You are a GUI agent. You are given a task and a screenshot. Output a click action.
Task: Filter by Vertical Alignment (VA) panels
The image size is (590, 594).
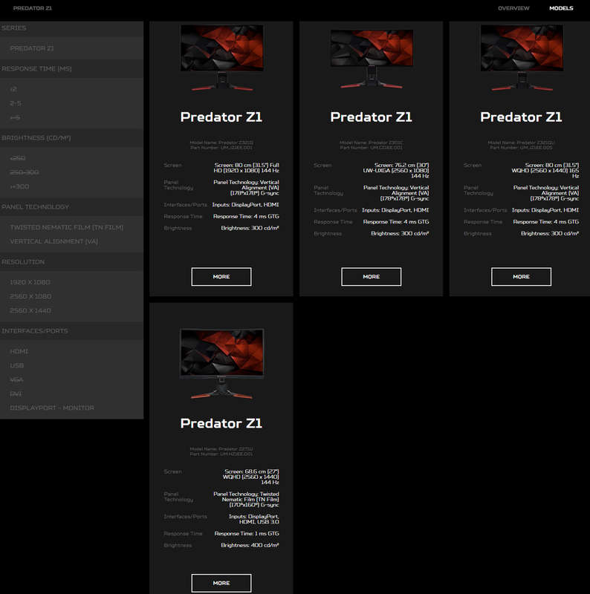point(54,241)
